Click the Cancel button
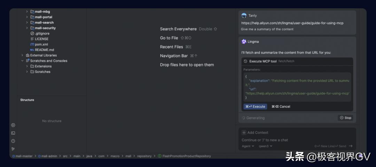 281,106
